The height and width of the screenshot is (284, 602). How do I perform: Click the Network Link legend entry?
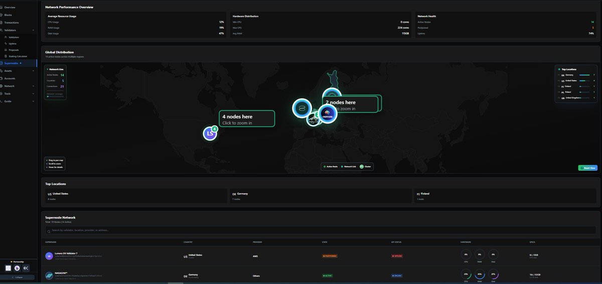pyautogui.click(x=348, y=166)
